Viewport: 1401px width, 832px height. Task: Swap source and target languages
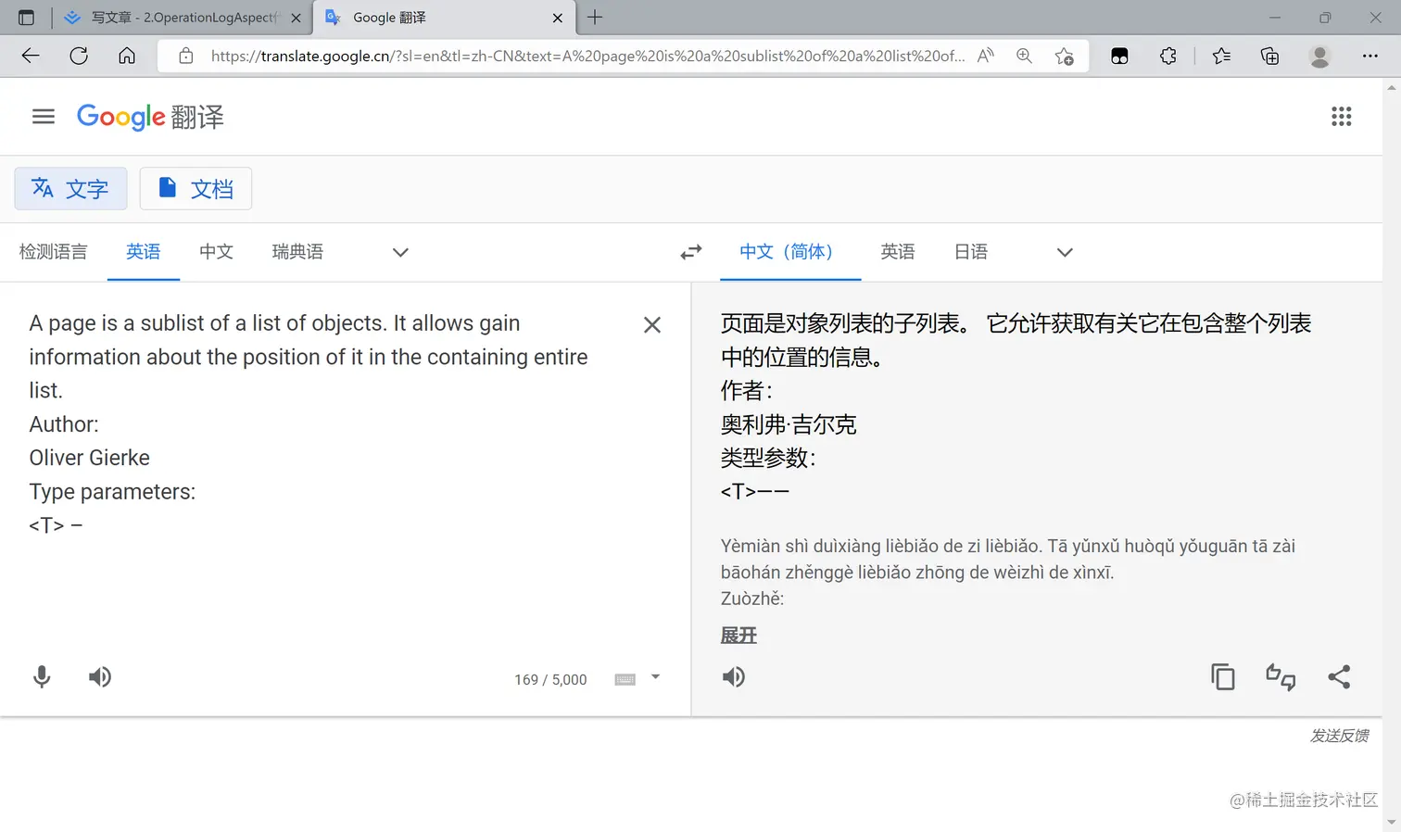pos(691,252)
